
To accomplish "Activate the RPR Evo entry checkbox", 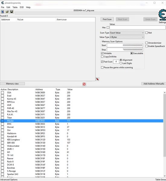I will (2, 102).
